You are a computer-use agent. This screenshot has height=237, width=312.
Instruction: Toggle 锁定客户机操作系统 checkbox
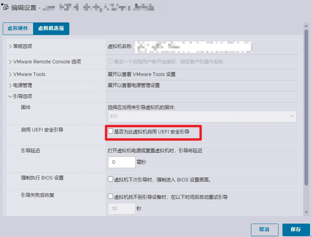110,62
